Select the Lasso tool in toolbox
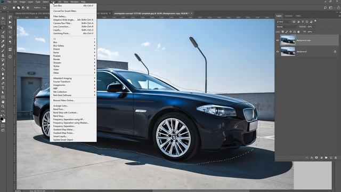341x192 pixels. coord(3,27)
